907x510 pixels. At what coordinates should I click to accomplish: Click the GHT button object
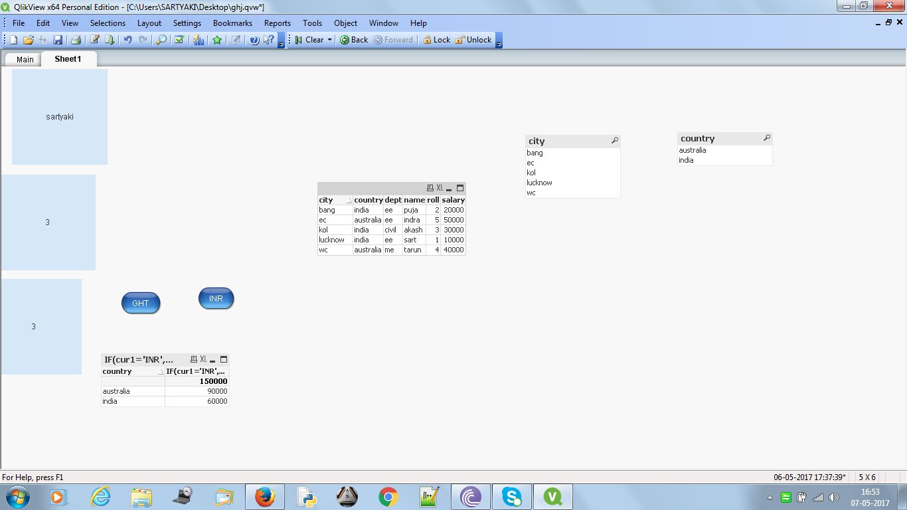pyautogui.click(x=141, y=303)
